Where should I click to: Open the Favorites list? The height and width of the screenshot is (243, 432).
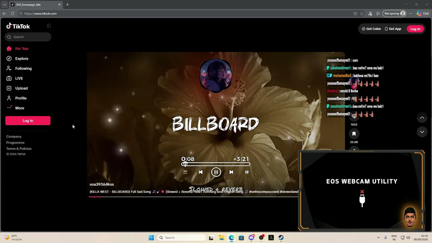(x=378, y=13)
